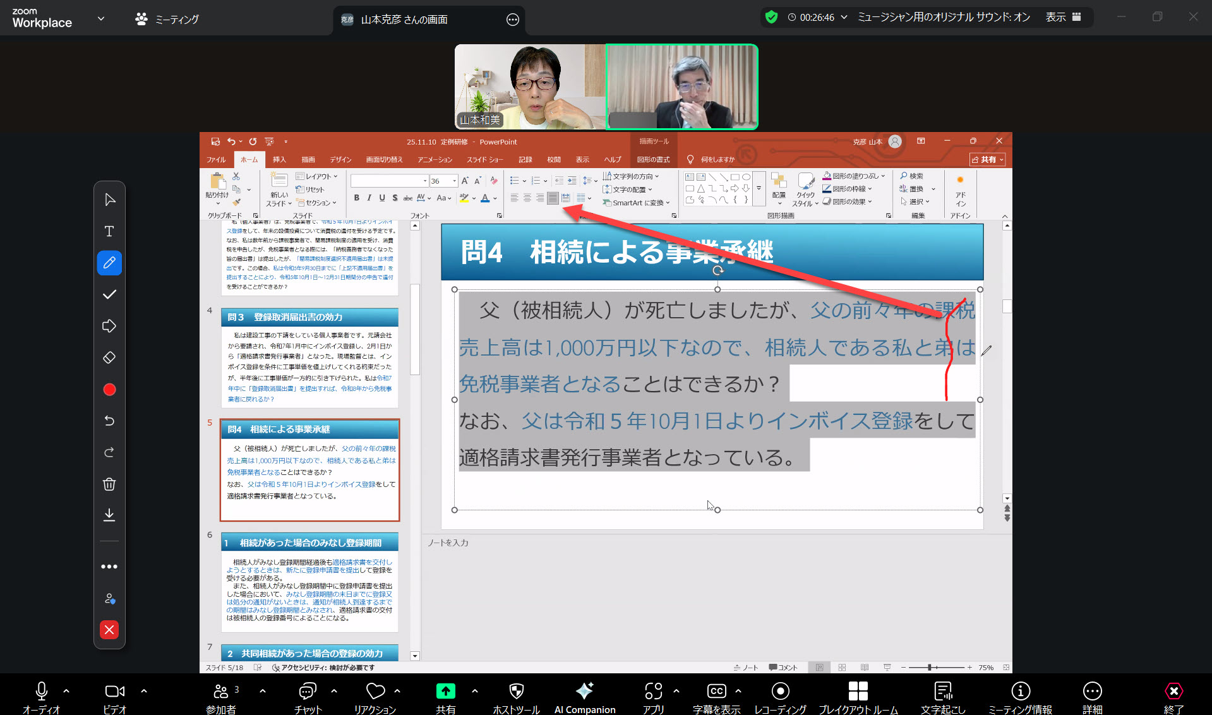Viewport: 1212px width, 715px height.
Task: Expand the font size dropdown showing 36
Action: point(454,181)
